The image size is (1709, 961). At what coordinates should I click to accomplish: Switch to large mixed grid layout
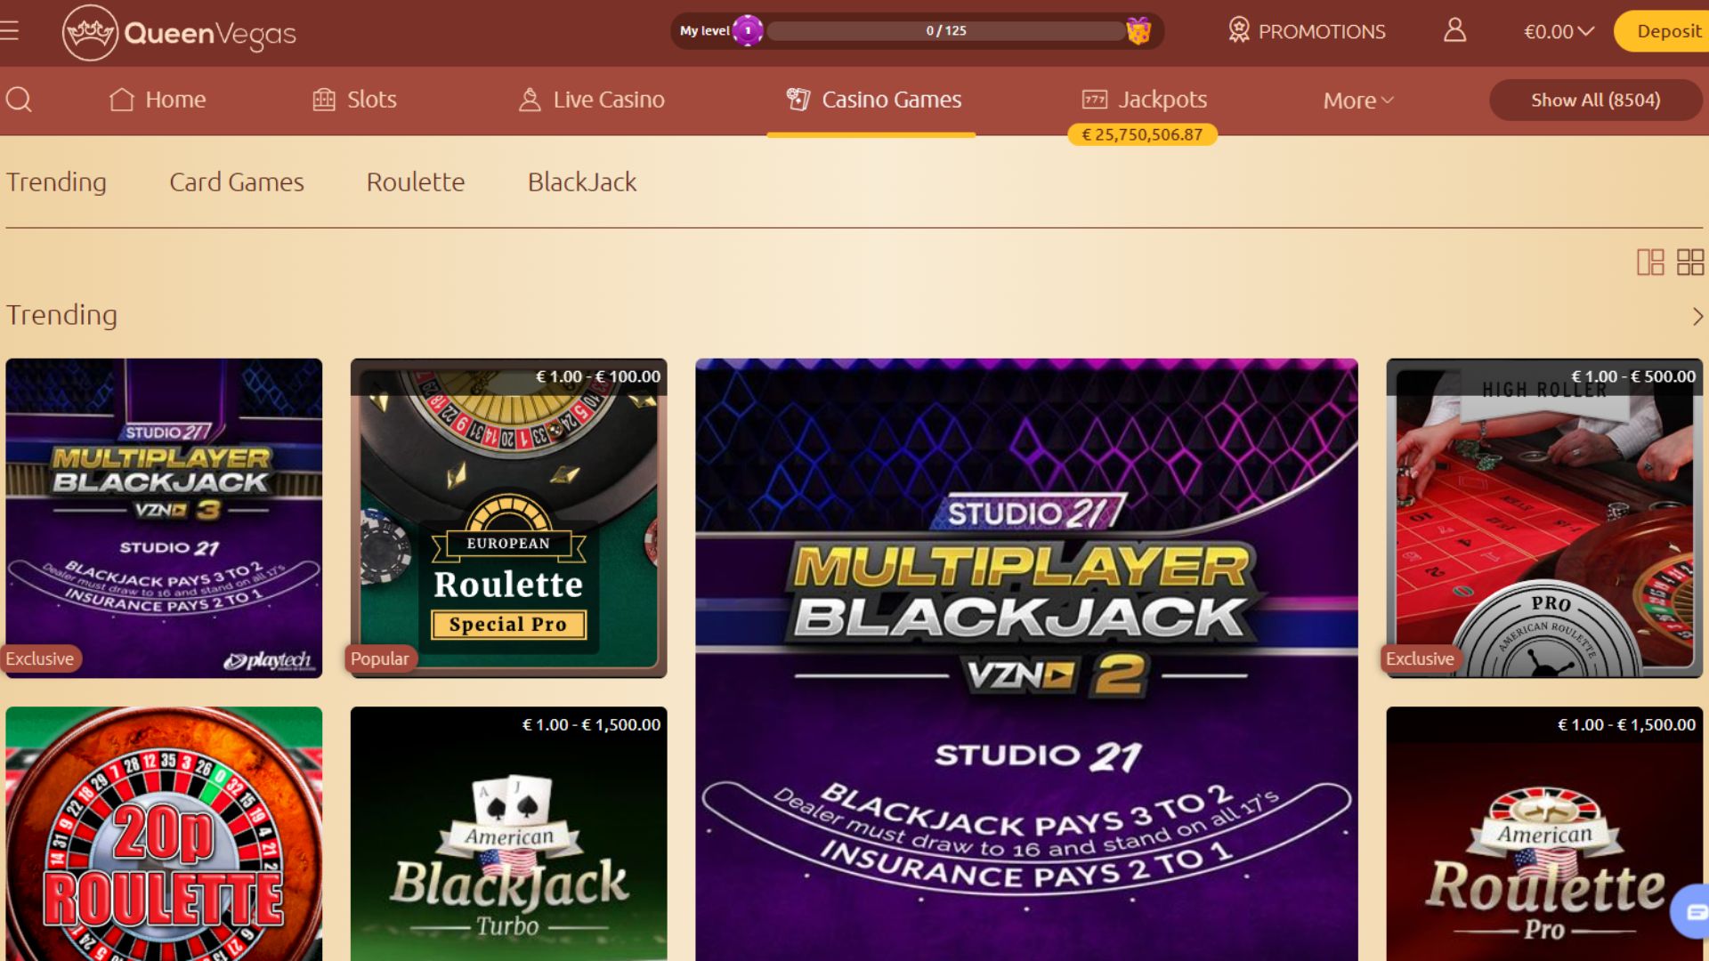(1650, 262)
